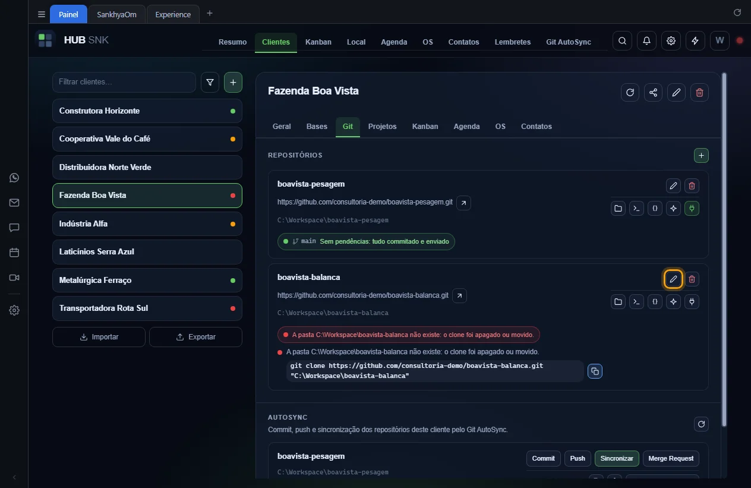Open boavista-pesagem in code editor (braces icon)
Viewport: 751px width, 488px height.
coord(655,209)
